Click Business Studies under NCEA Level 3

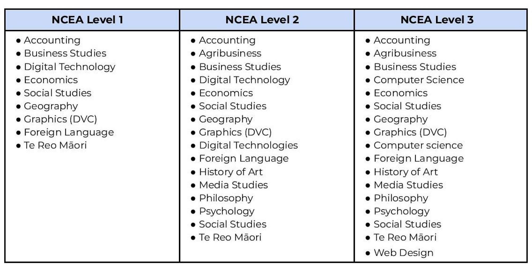(415, 67)
